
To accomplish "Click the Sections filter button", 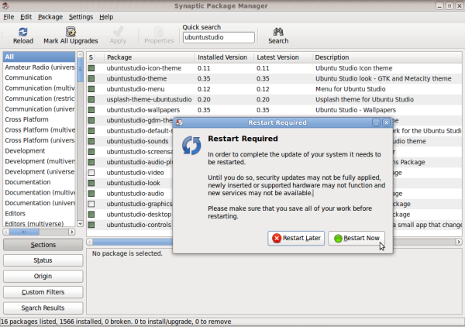I will 43,245.
